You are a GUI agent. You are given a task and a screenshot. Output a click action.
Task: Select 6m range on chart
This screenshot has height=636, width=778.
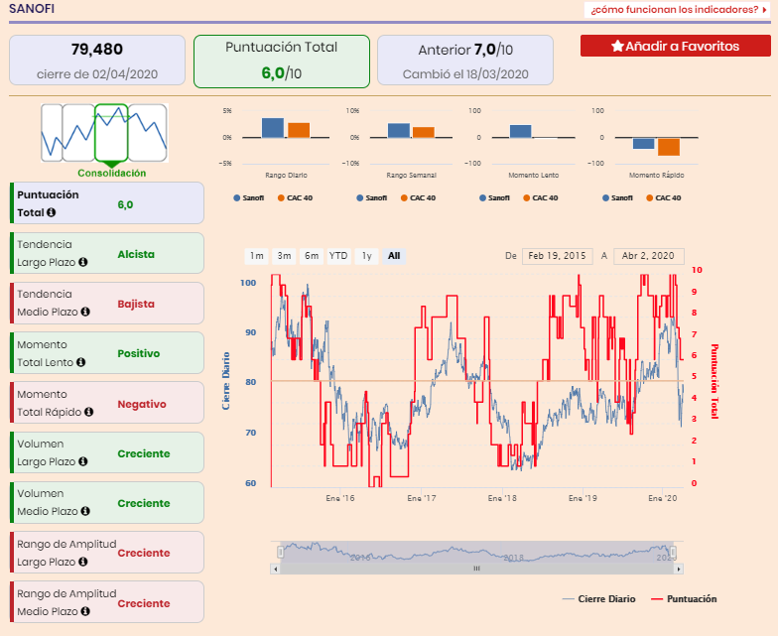point(312,256)
